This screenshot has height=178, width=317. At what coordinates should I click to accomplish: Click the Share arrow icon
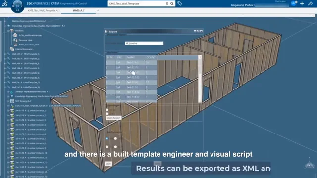[311, 3]
